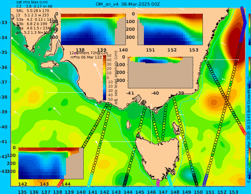Click the '-35' latitude label on the left axis
The image size is (251, 194).
(x=4, y=52)
